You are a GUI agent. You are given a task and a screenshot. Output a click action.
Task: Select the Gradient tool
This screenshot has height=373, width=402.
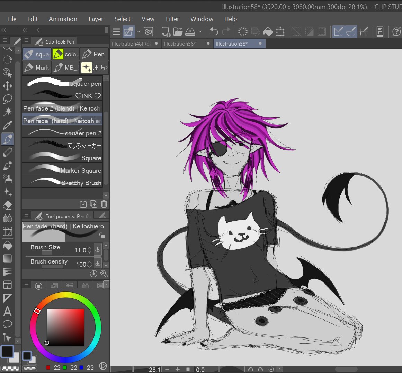tap(7, 258)
